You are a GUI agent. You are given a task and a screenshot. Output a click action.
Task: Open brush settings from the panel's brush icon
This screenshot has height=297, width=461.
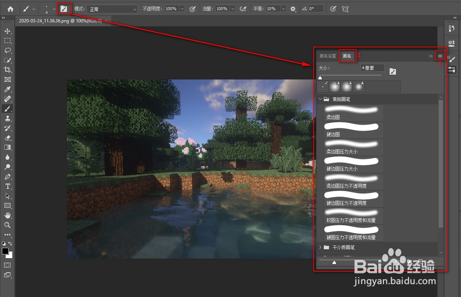pyautogui.click(x=392, y=72)
